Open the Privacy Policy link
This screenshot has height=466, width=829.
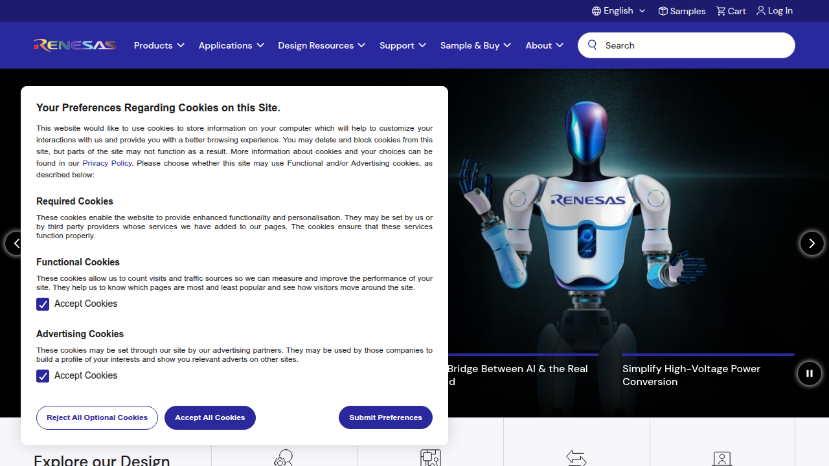107,163
